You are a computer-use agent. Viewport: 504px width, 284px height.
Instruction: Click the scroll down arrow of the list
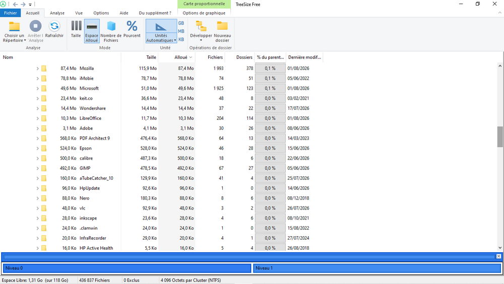(500, 248)
